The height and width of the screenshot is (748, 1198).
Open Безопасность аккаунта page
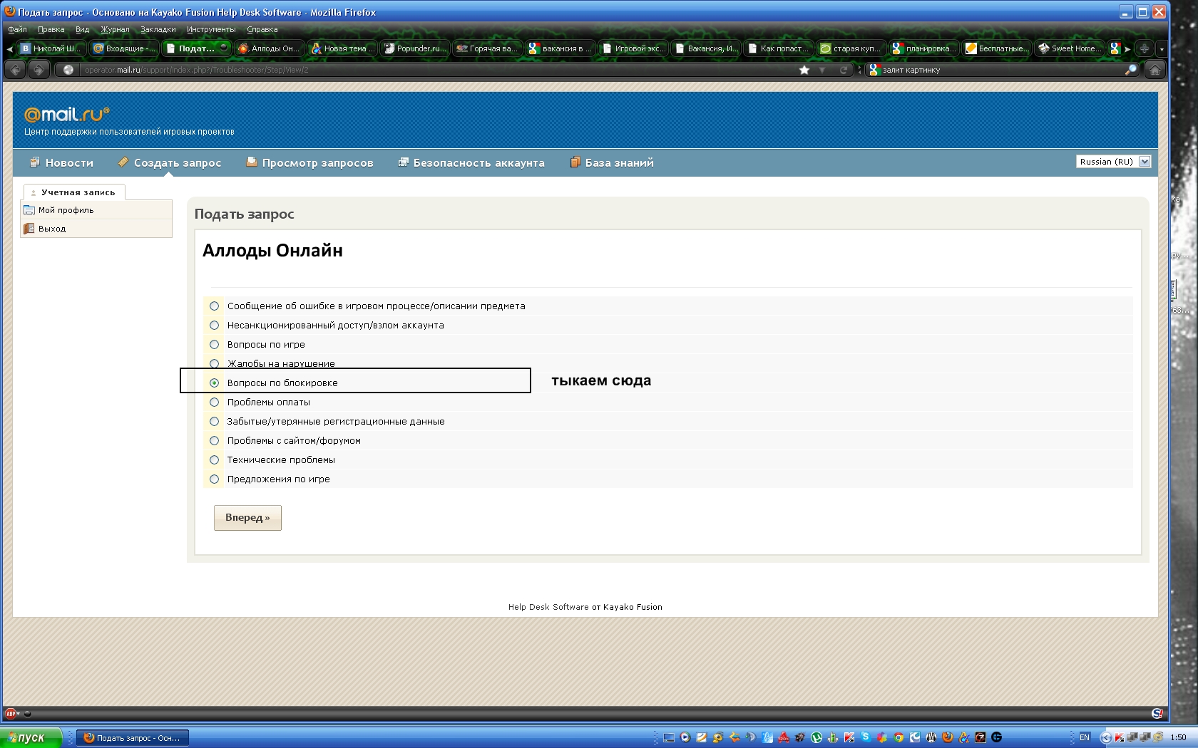(x=471, y=162)
